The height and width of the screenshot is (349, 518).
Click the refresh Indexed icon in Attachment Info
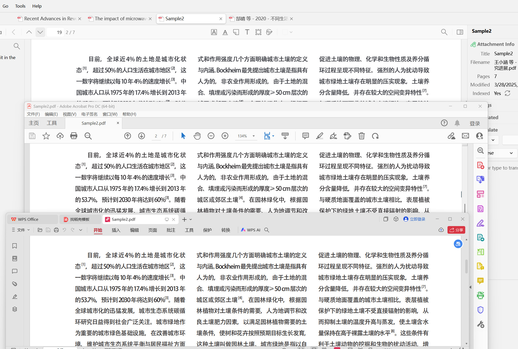(x=508, y=93)
